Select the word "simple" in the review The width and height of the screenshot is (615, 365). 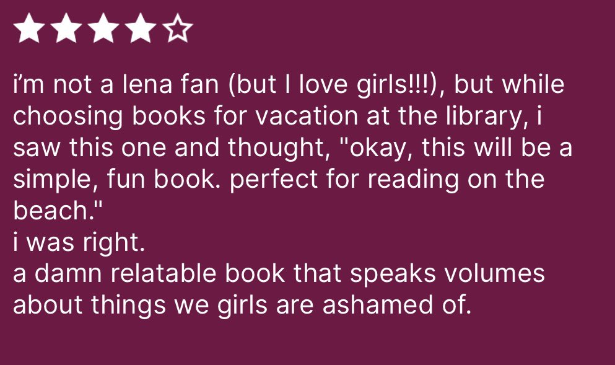[x=53, y=180]
